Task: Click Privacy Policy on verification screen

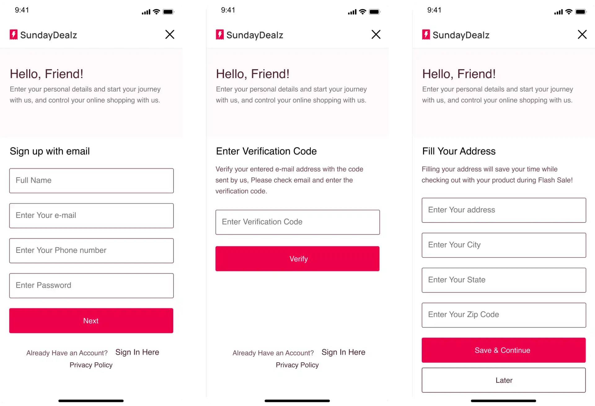Action: point(297,365)
